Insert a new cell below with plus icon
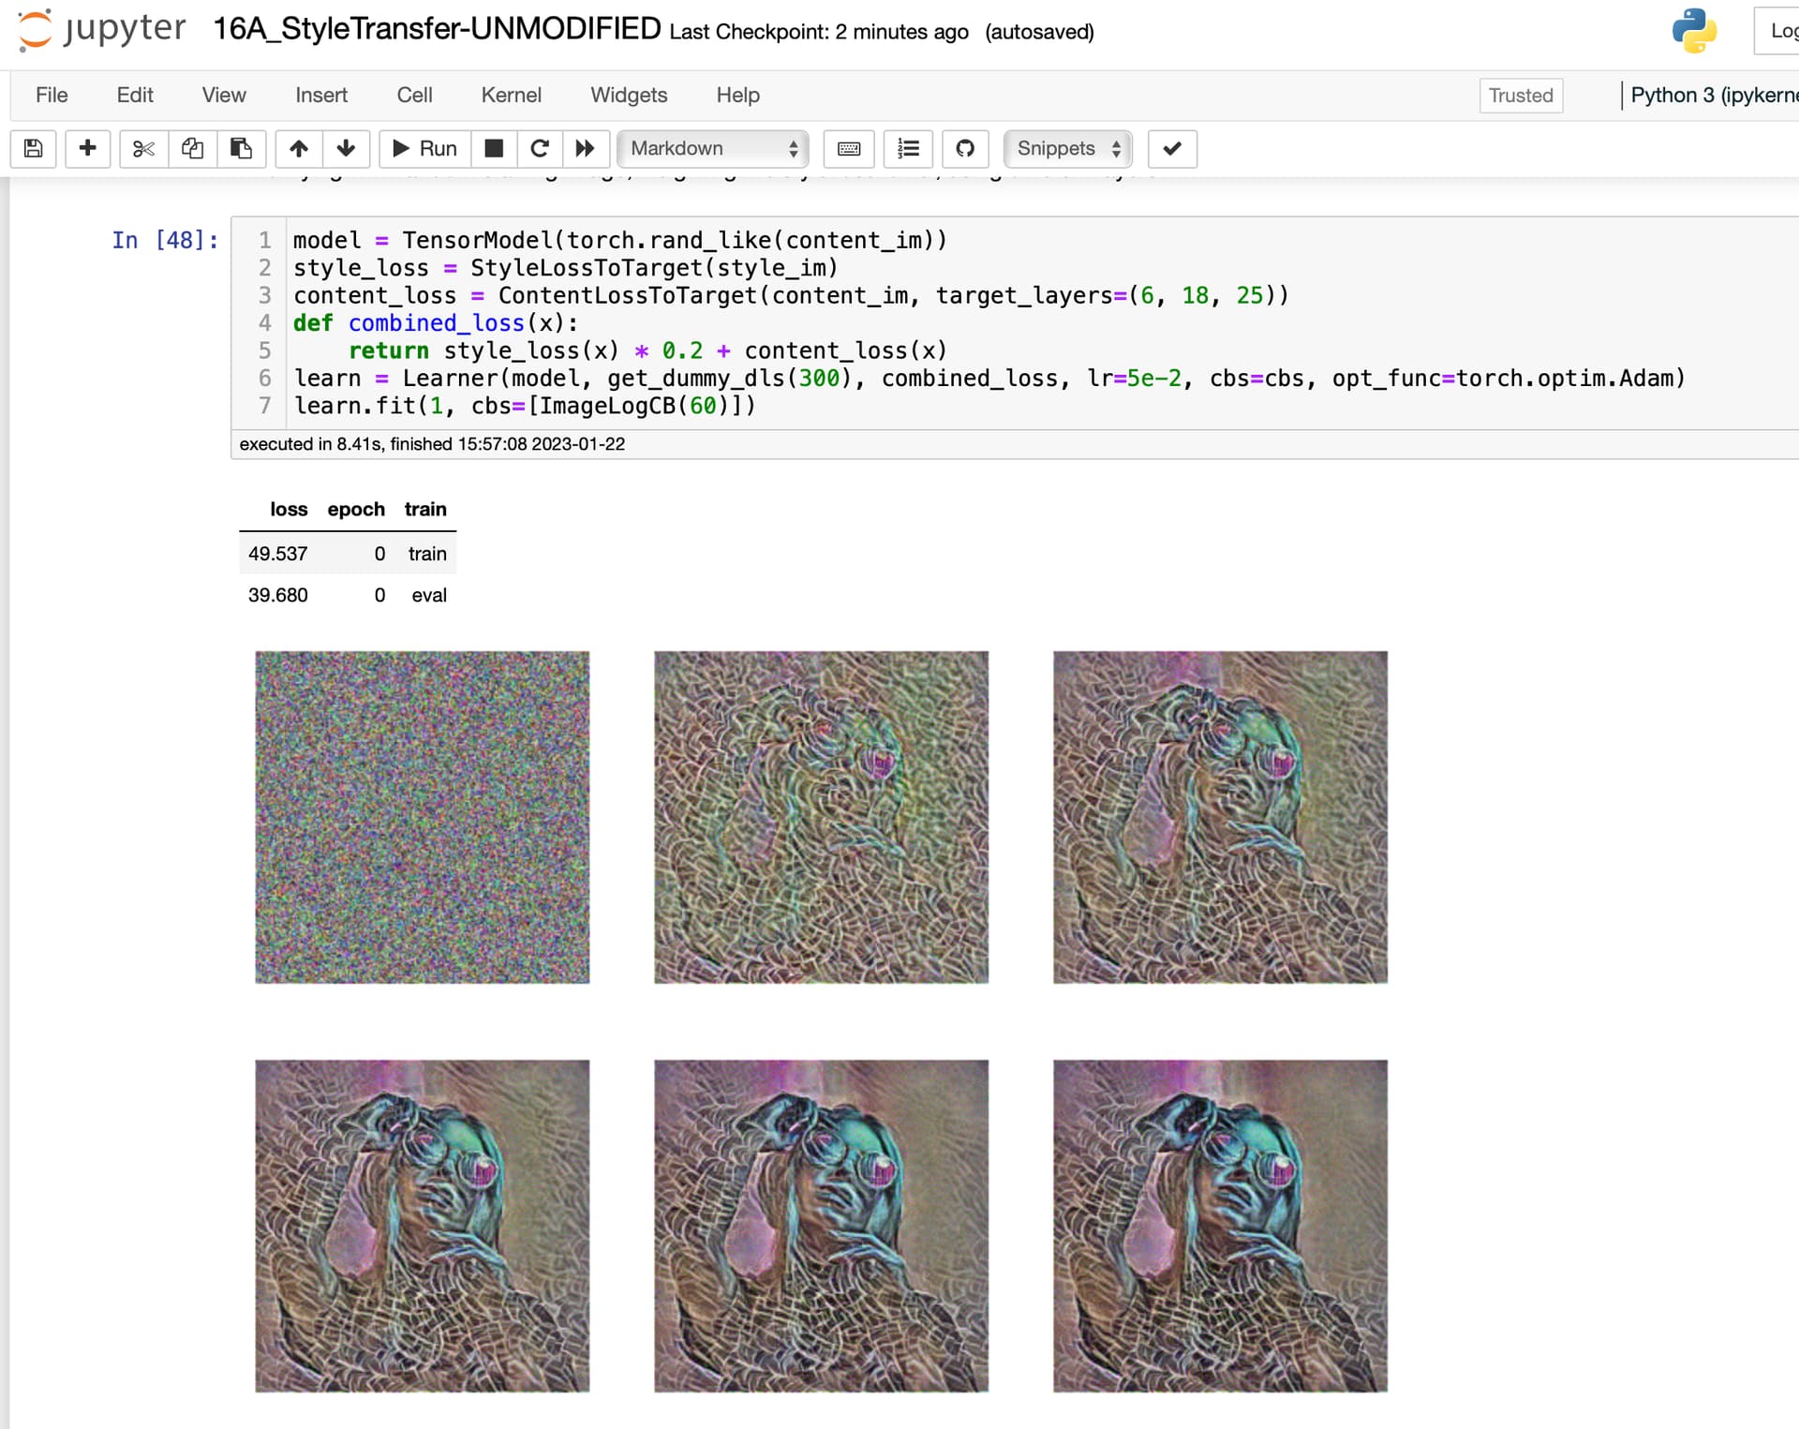1799x1429 pixels. 88,148
